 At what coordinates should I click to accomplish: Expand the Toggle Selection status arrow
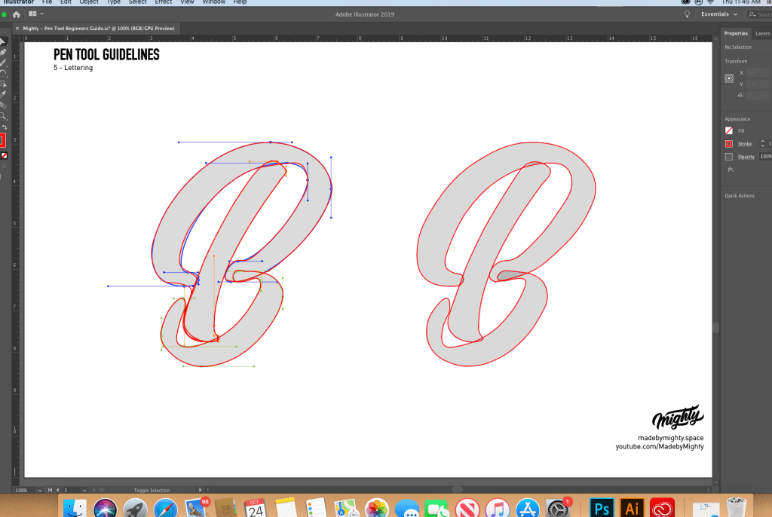(200, 490)
